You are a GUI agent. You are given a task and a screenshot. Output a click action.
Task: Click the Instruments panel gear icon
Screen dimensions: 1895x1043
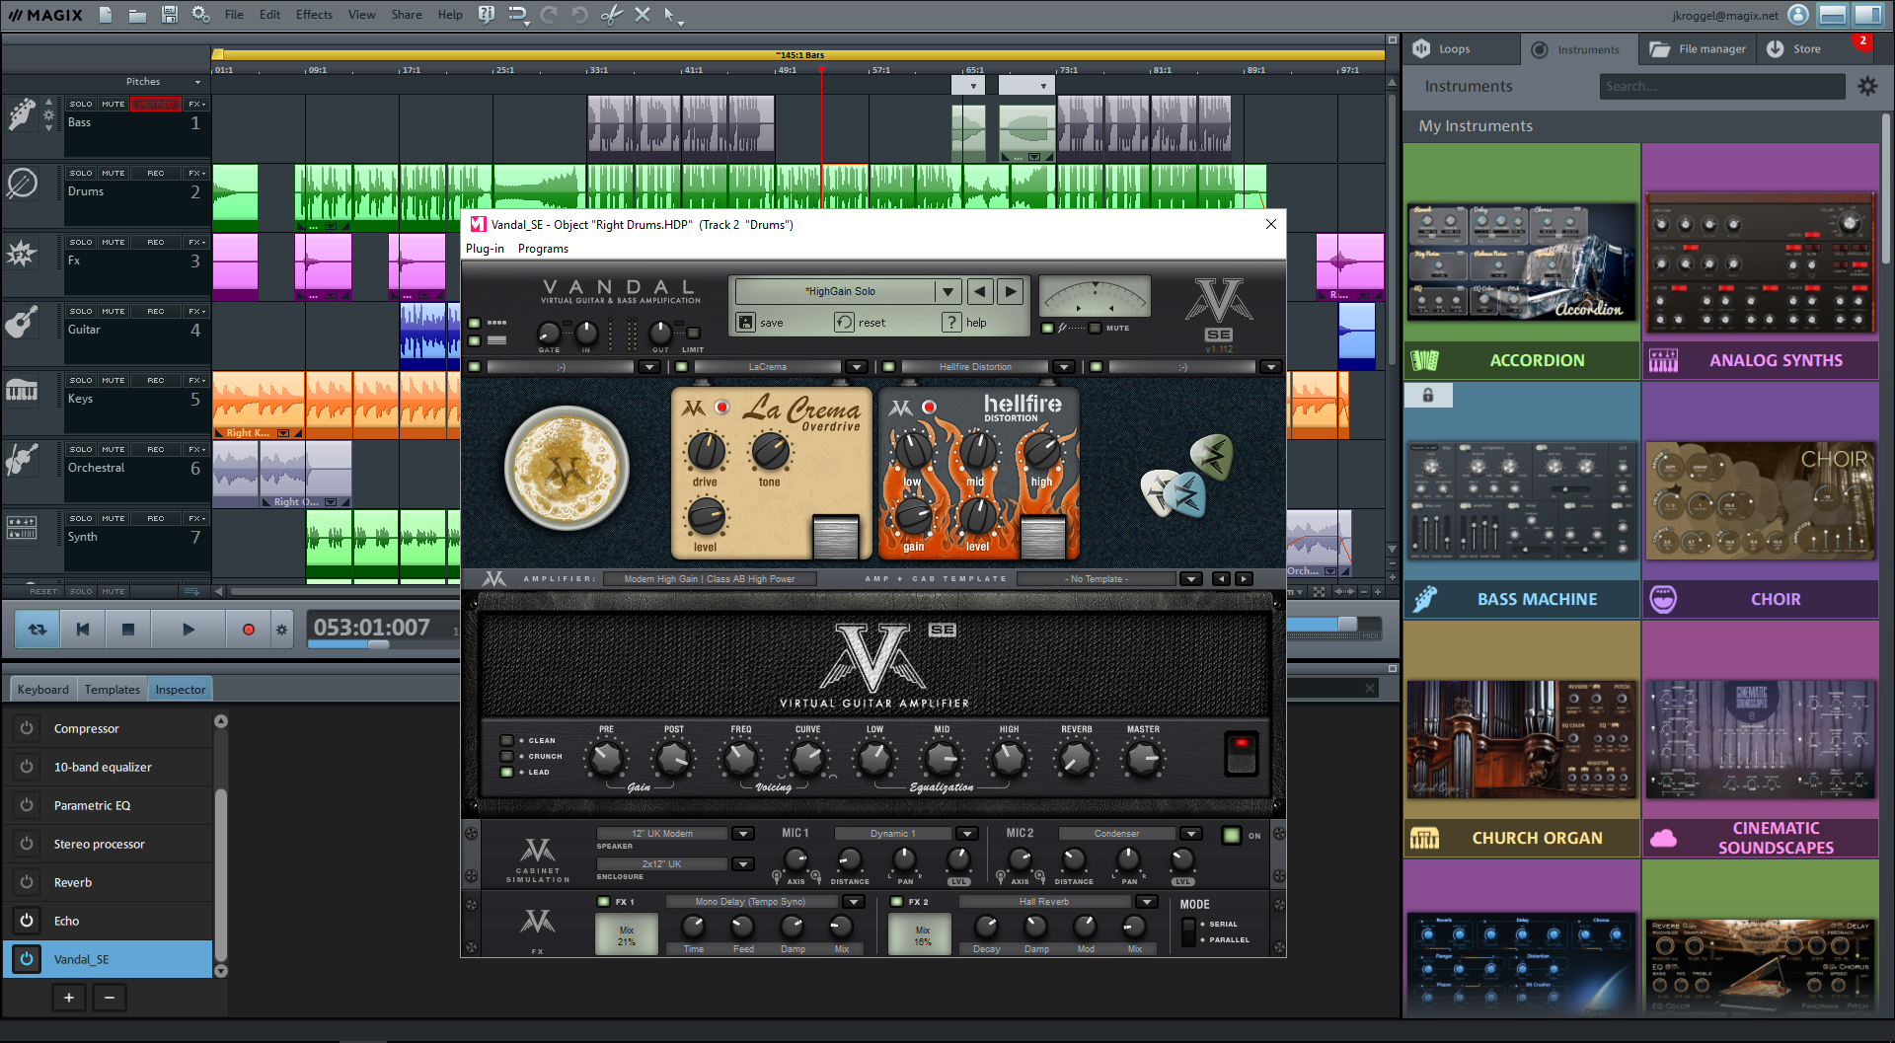tap(1867, 86)
